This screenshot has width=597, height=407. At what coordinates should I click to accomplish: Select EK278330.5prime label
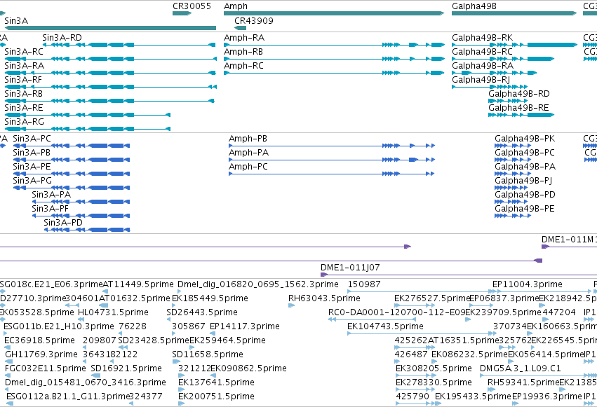coord(434,382)
